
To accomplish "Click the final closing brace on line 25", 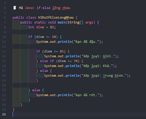I will click(x=13, y=109).
